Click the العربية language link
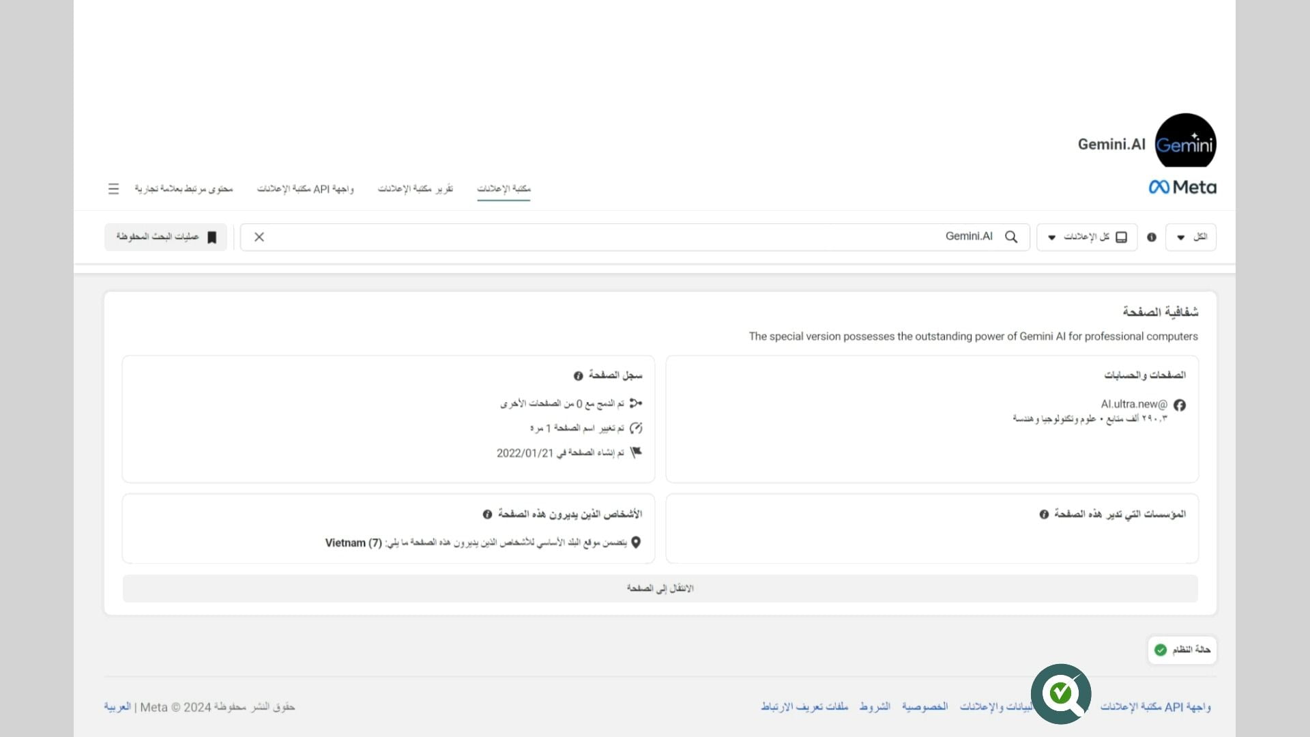Viewport: 1310px width, 737px height. [x=117, y=707]
